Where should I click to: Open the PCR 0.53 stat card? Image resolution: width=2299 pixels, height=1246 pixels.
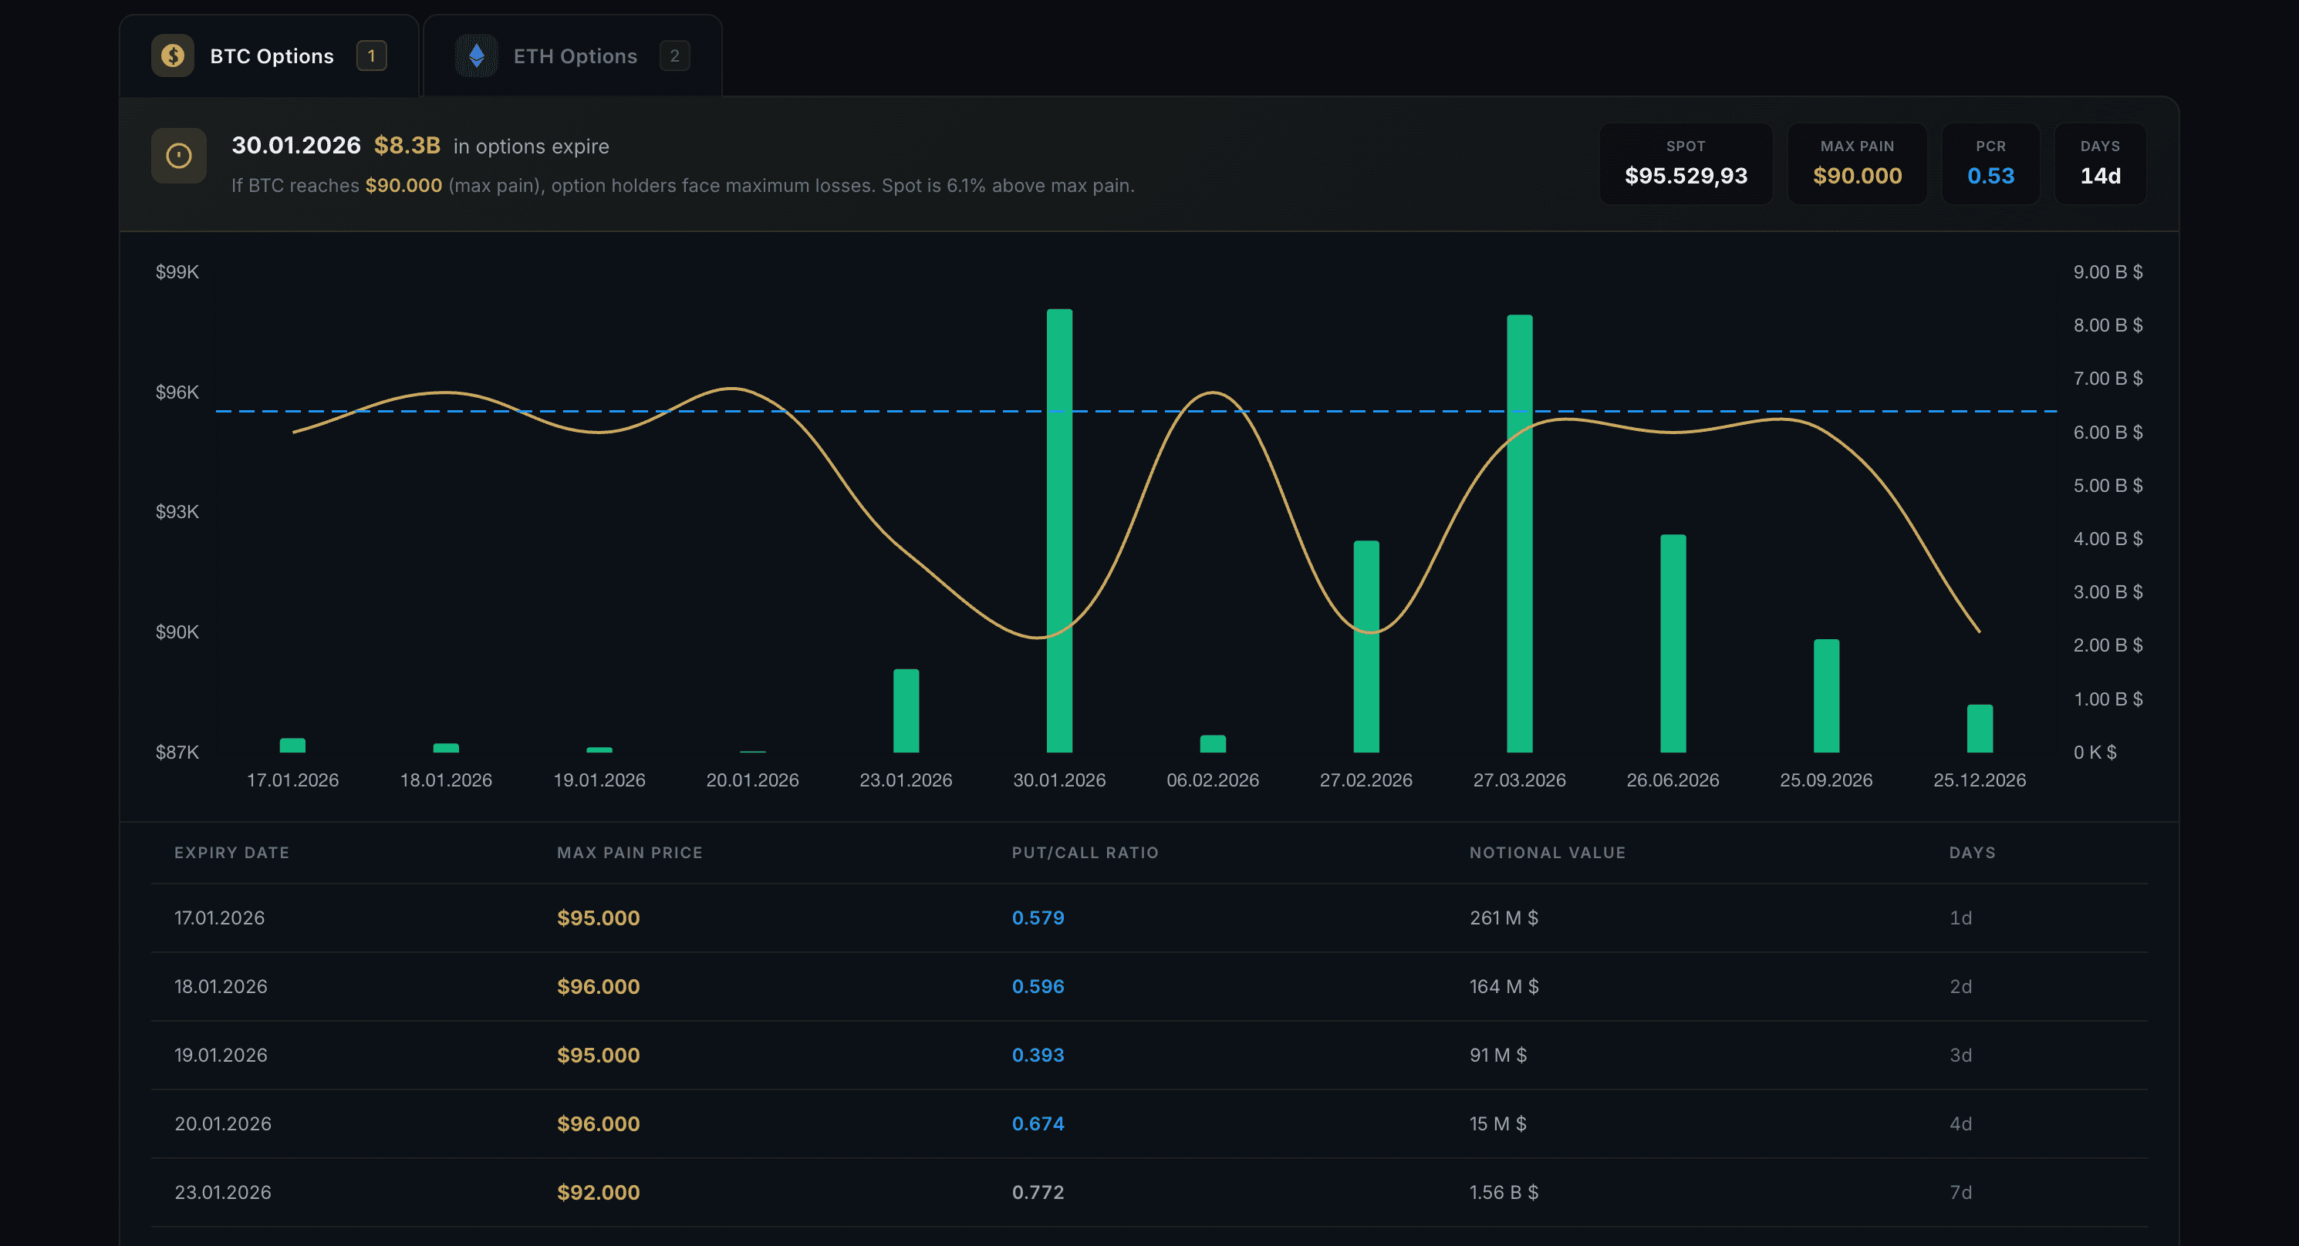(1991, 163)
